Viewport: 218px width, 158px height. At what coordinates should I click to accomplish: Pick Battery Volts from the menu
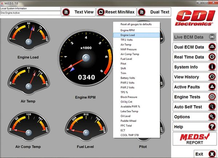click(x=137, y=78)
